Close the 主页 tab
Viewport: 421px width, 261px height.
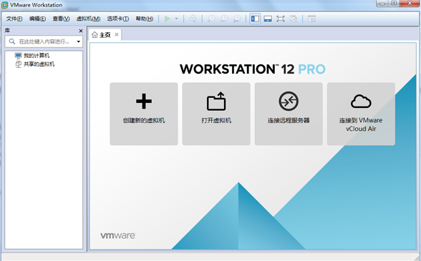(x=117, y=34)
